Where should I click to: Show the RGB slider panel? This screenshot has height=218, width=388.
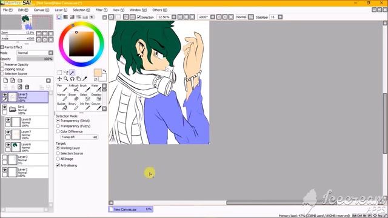(x=65, y=17)
